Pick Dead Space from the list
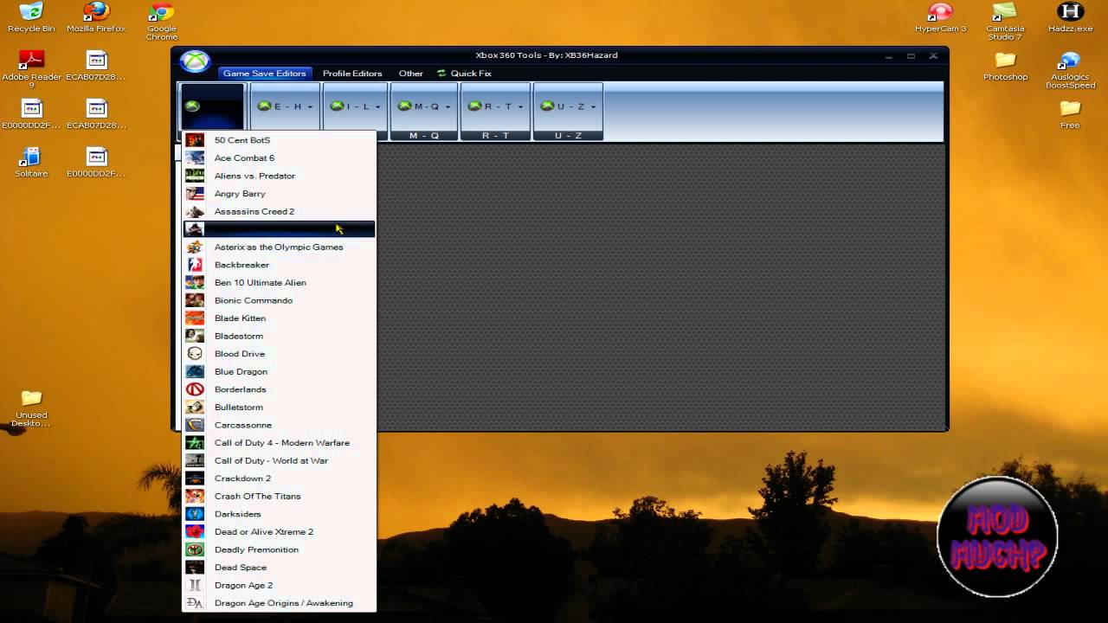Screen dimensions: 1108x623 [x=279, y=567]
